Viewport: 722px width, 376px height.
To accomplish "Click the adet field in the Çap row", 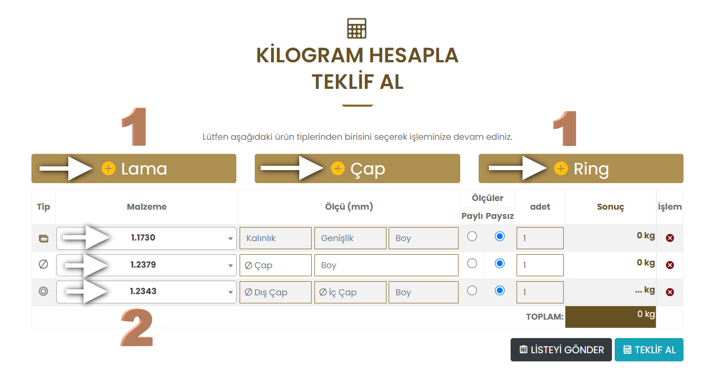I will 540,265.
